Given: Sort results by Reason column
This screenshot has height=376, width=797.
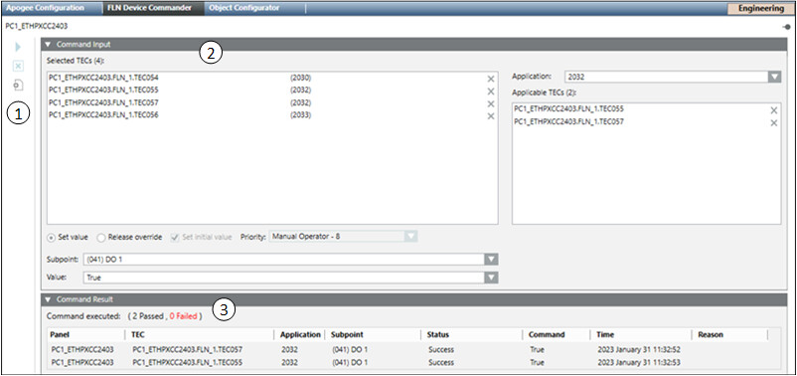Looking at the screenshot, I should click(711, 335).
